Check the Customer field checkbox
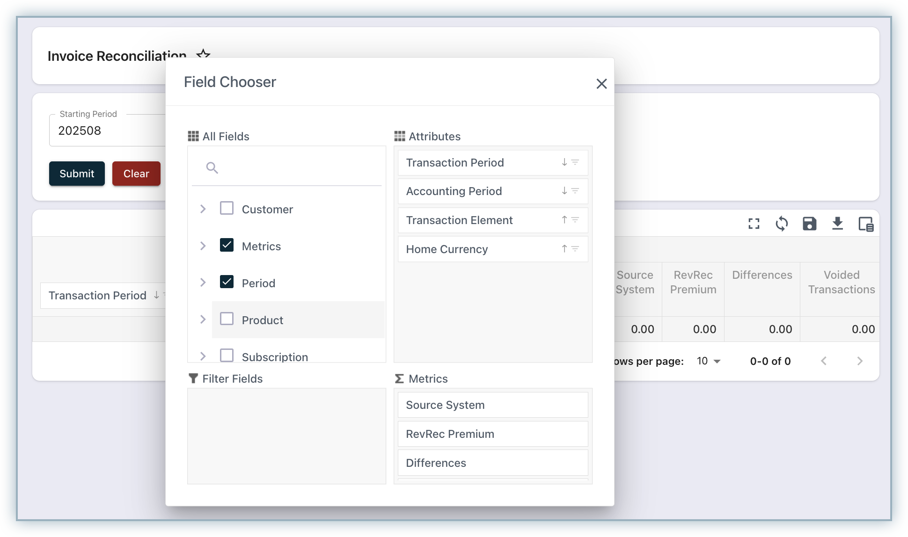908x537 pixels. (227, 208)
